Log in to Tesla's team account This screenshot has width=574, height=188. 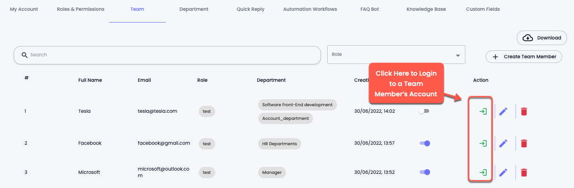coord(483,111)
